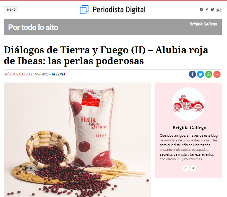Share the article on Facebook (blue circle)
This screenshot has height=197, width=227.
pos(192,74)
